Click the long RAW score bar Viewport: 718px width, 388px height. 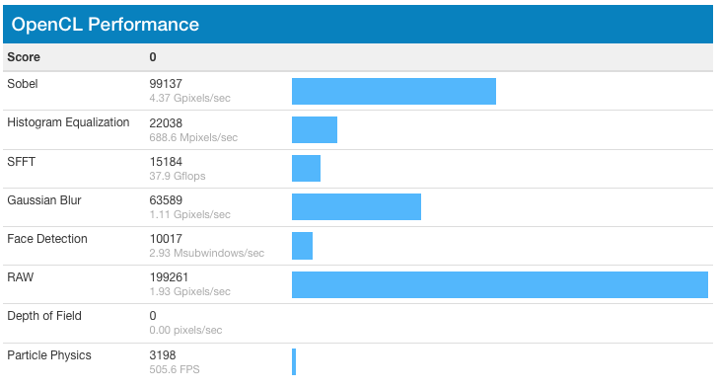pos(500,284)
